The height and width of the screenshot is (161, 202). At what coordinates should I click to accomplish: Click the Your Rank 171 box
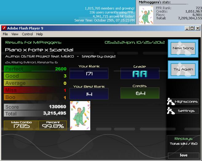pyautogui.click(x=89, y=73)
